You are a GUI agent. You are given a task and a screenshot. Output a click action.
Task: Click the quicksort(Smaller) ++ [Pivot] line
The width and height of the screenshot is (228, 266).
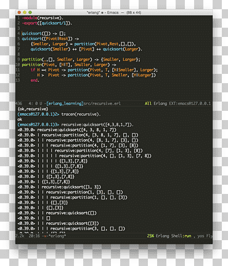click(86, 49)
